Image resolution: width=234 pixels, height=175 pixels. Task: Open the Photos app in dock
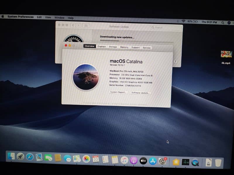tap(86, 159)
